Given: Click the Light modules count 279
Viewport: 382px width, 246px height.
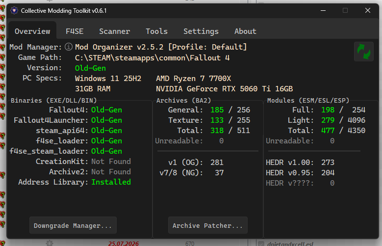Looking at the screenshot, I should pos(328,120).
